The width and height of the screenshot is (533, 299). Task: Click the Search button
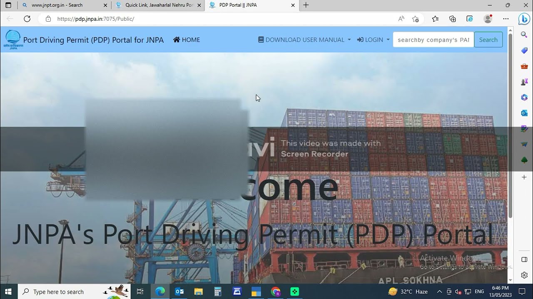[488, 40]
